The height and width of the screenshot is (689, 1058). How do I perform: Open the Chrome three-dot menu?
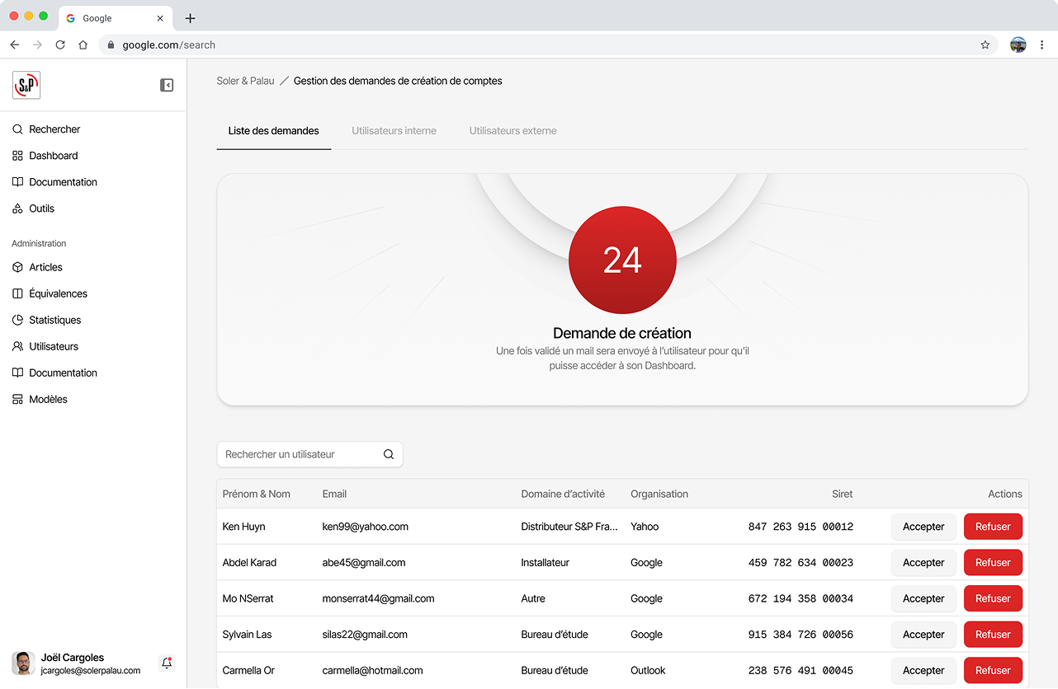[x=1042, y=45]
